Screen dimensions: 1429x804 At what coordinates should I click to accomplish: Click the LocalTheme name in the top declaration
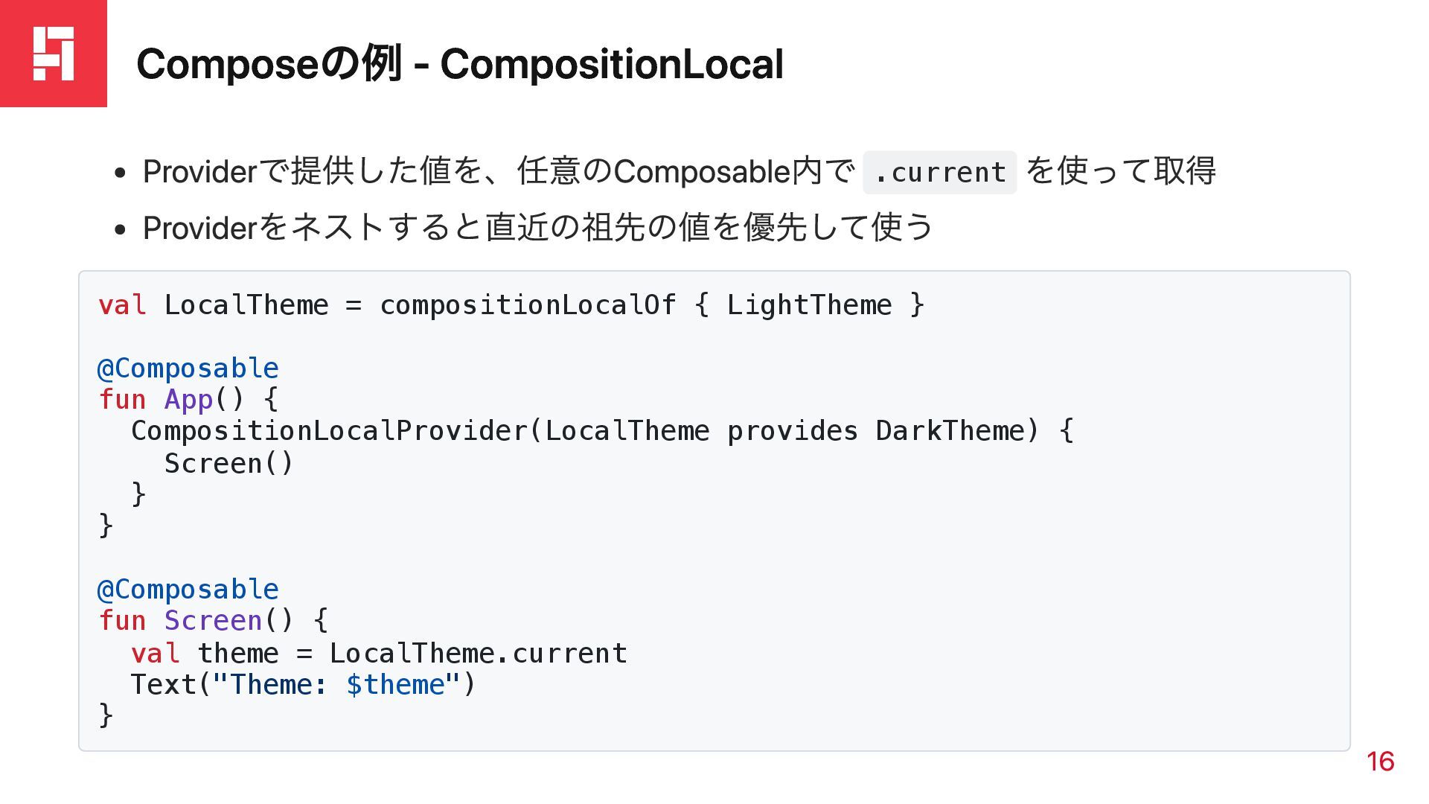(x=246, y=305)
